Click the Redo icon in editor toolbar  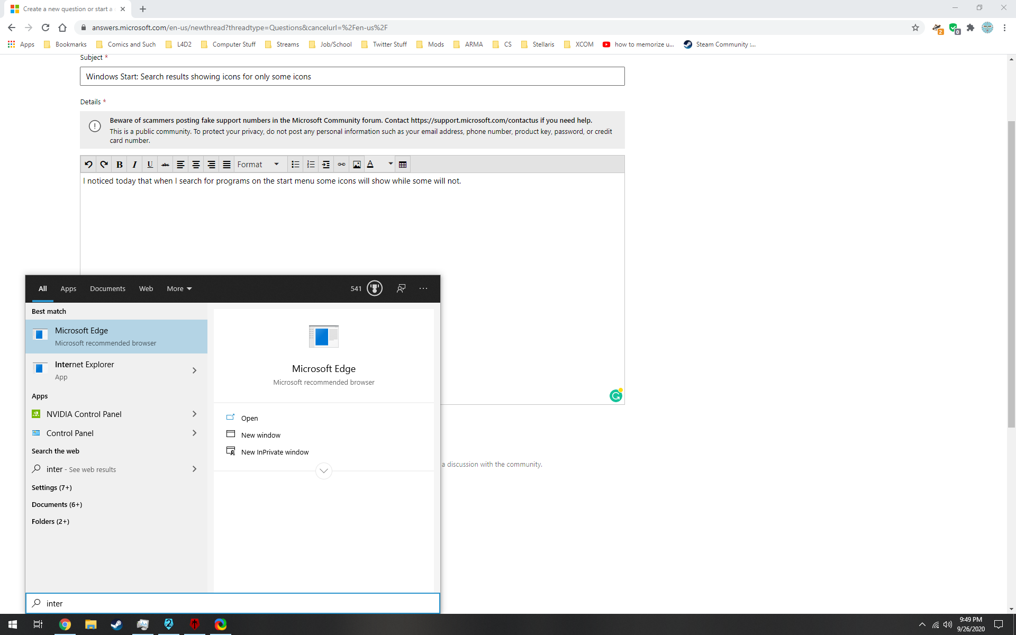[104, 165]
